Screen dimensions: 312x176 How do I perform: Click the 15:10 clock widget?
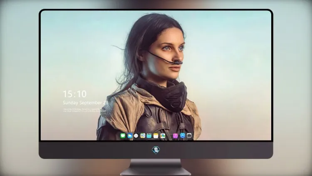coord(74,94)
